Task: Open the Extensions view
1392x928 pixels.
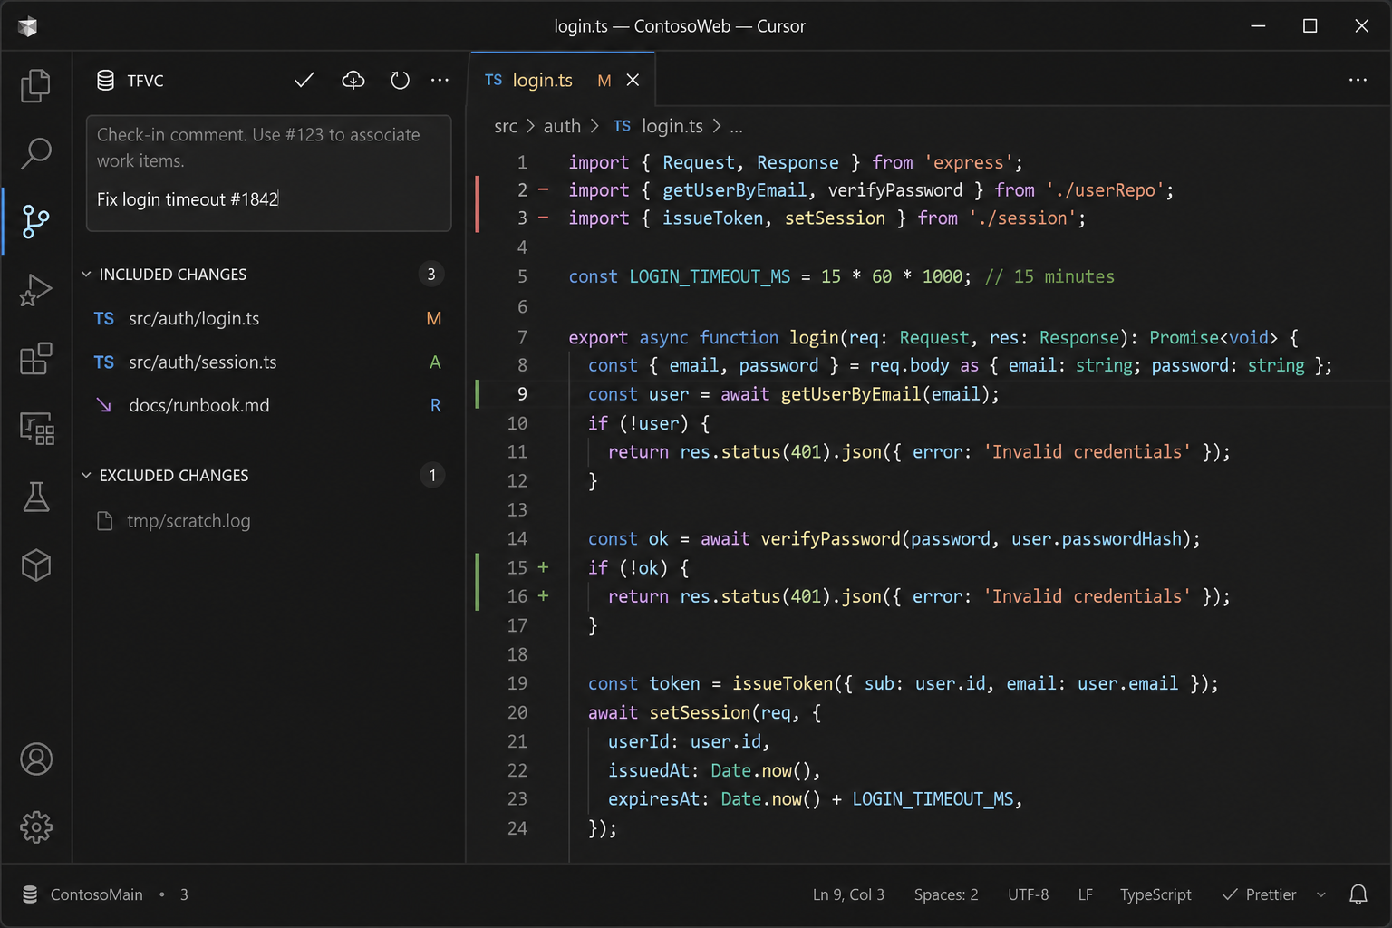Action: pyautogui.click(x=36, y=359)
